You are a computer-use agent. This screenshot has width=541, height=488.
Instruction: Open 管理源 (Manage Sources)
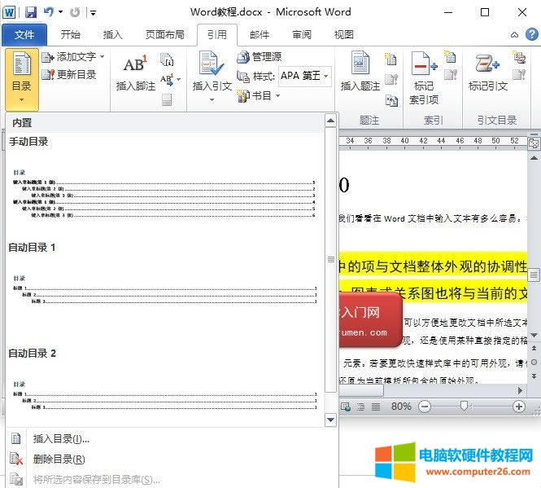(260, 57)
